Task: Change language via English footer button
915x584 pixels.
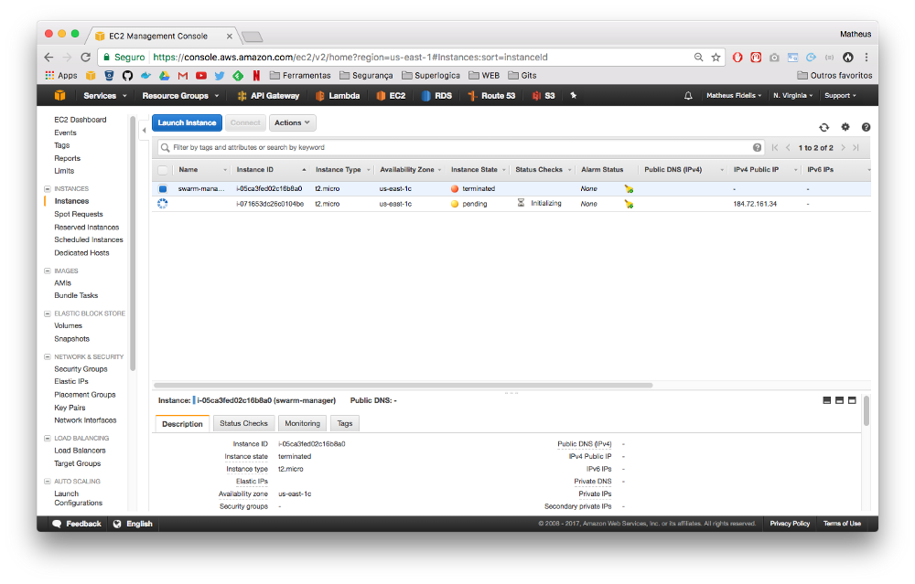Action: coord(133,524)
